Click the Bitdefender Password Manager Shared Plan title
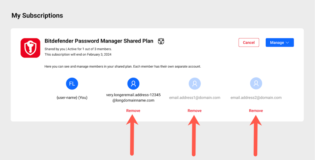 coord(99,41)
